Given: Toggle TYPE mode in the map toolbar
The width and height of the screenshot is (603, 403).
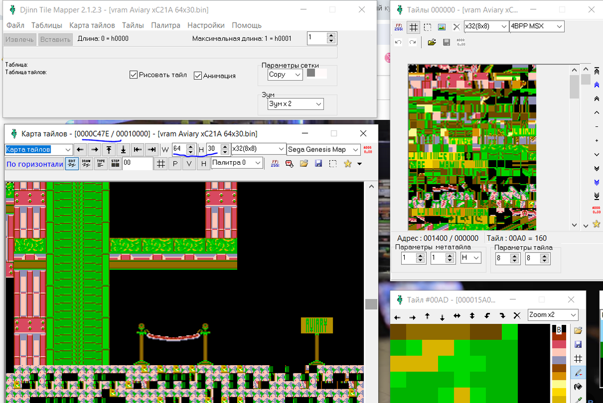Looking at the screenshot, I should coord(101,164).
